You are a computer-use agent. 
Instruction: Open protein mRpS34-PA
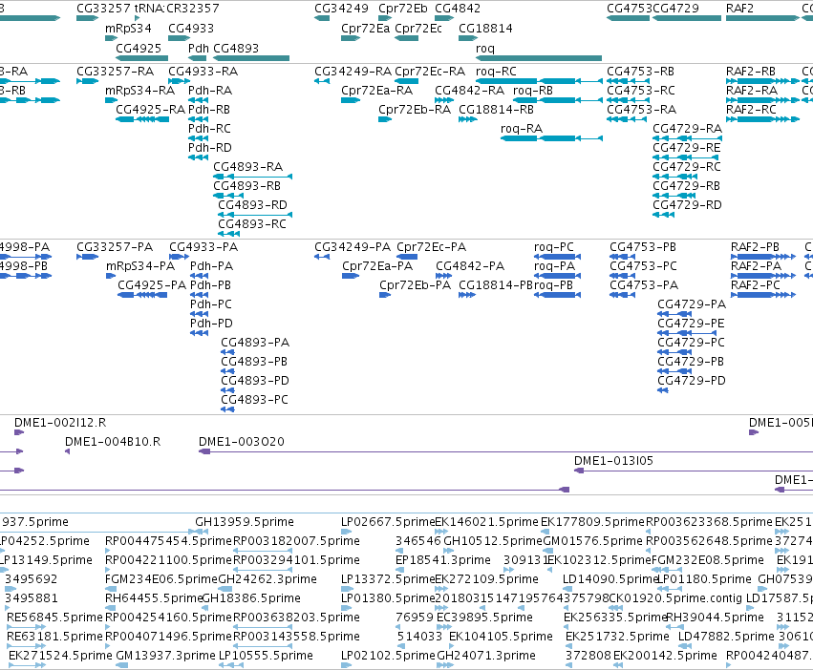point(140,266)
